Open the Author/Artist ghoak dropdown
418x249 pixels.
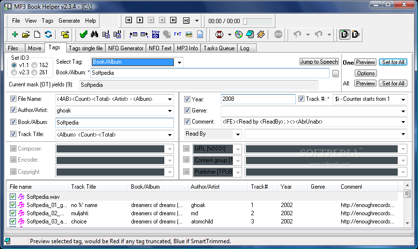pyautogui.click(x=170, y=111)
